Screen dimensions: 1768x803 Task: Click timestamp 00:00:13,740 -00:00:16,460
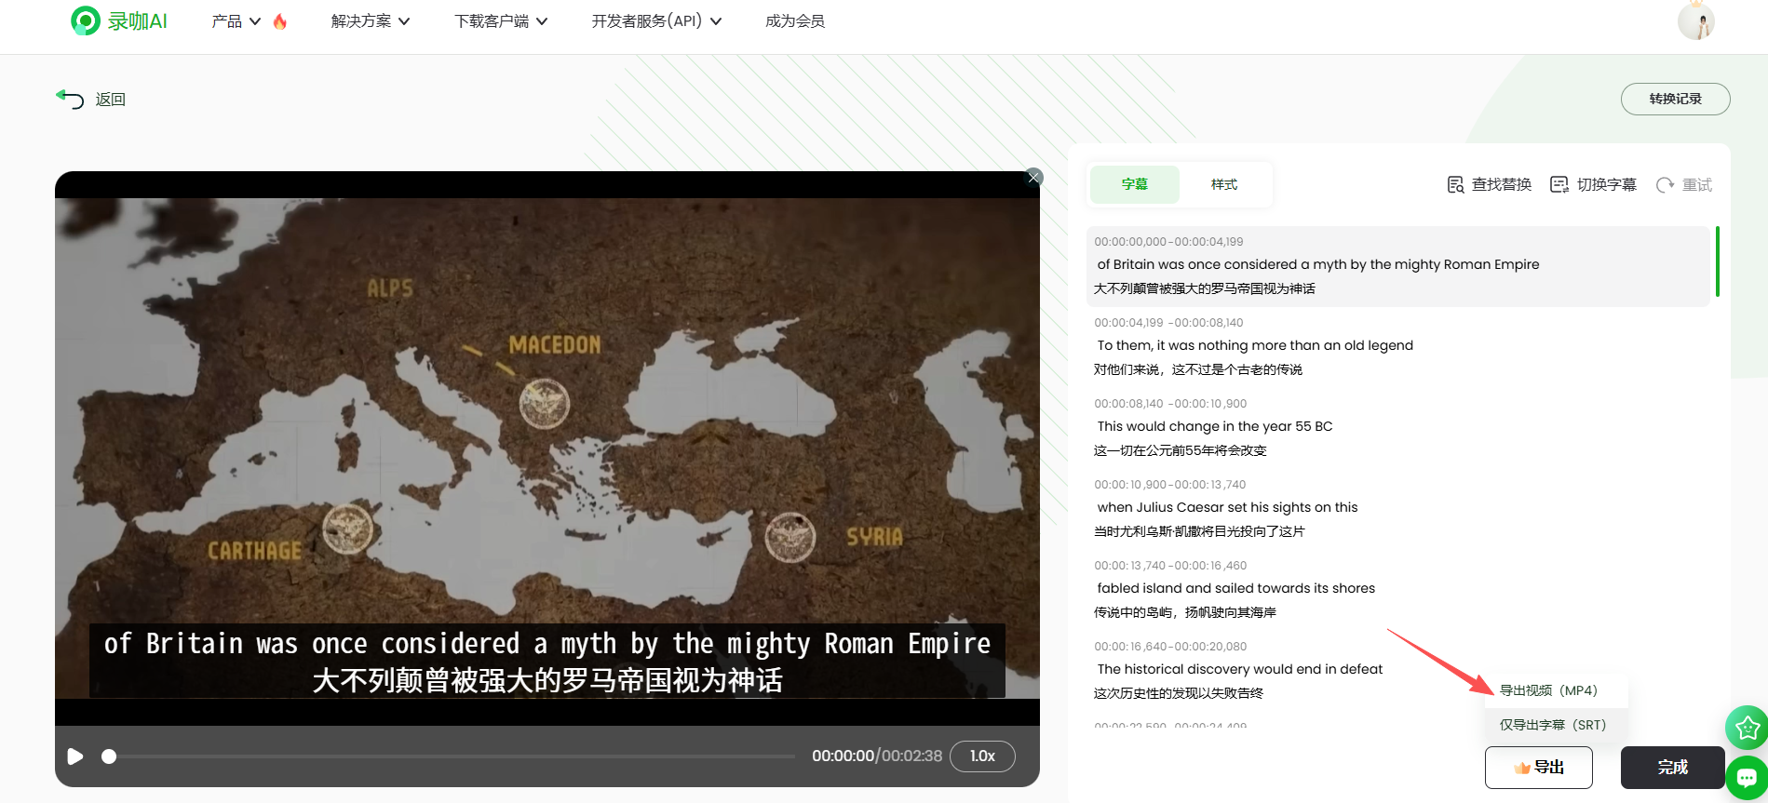click(1170, 565)
